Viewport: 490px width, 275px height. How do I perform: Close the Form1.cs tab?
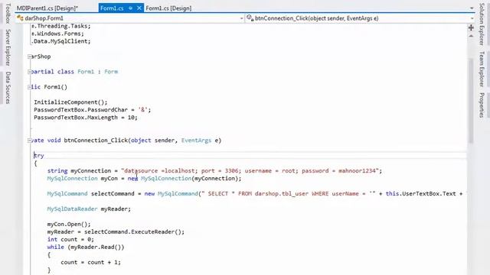[x=139, y=8]
